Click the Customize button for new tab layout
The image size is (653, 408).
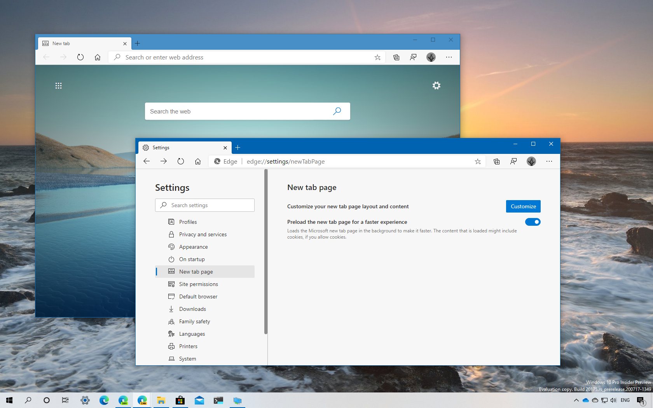(x=523, y=206)
